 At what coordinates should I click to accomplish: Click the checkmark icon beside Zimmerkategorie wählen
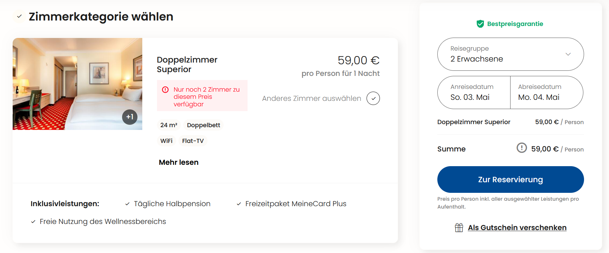[19, 16]
